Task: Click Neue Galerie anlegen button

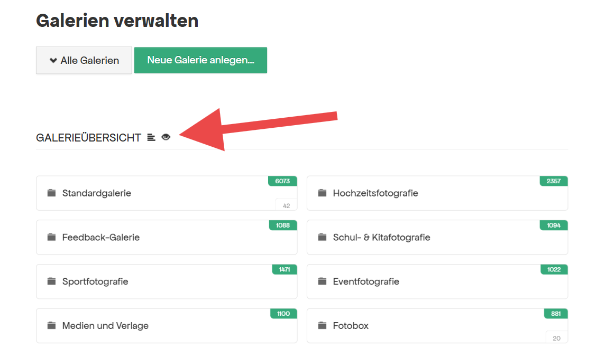Action: tap(200, 60)
